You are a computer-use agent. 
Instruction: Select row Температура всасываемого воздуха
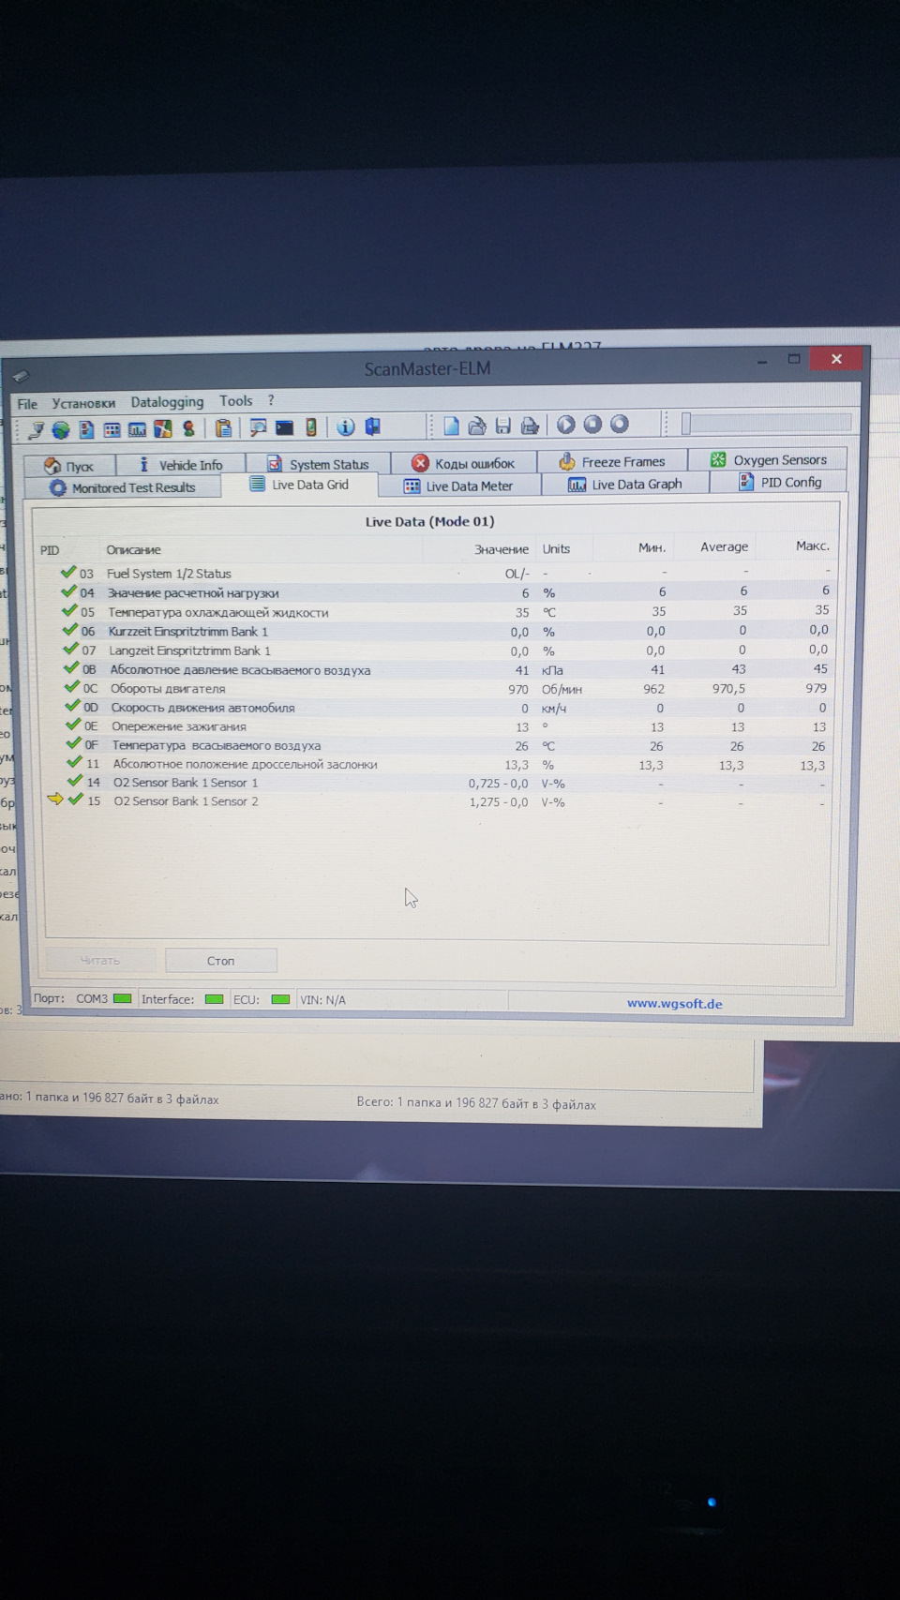point(436,745)
